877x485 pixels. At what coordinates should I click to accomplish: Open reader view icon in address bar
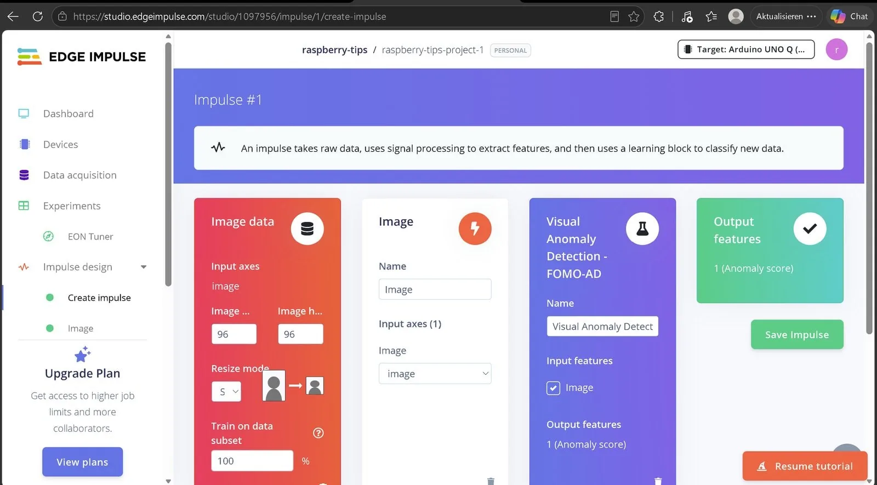(x=614, y=16)
